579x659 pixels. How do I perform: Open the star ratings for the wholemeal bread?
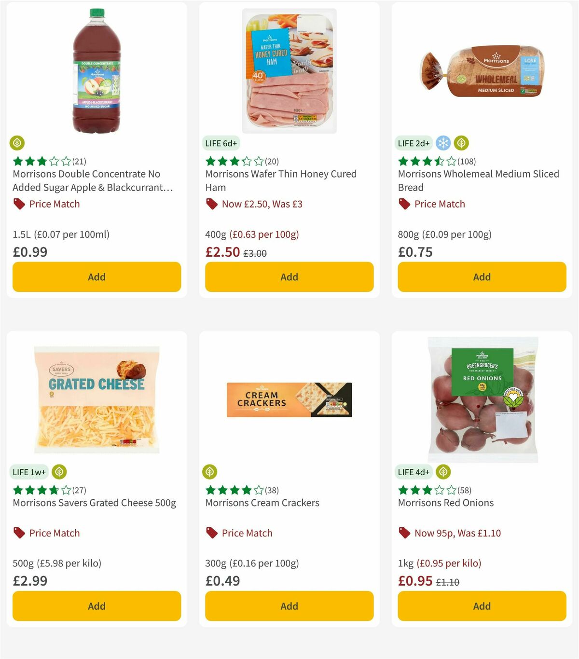coord(424,162)
